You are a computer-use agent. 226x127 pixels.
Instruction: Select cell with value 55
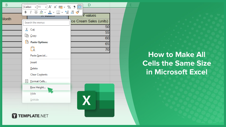pos(90,33)
